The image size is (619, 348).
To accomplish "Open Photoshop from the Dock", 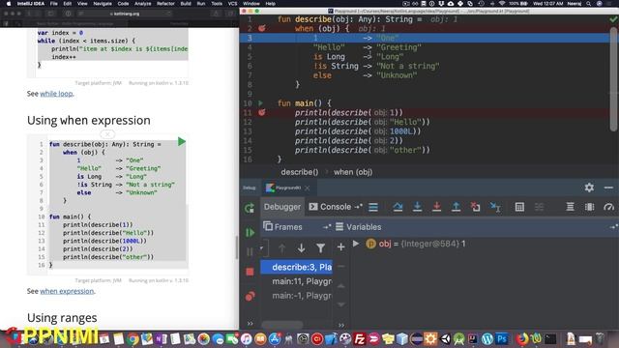I will (502, 339).
